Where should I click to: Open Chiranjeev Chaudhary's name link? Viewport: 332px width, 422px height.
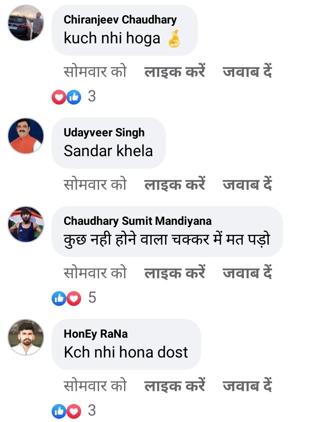120,20
